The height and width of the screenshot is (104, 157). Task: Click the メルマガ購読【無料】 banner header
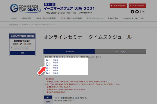(x=22, y=36)
